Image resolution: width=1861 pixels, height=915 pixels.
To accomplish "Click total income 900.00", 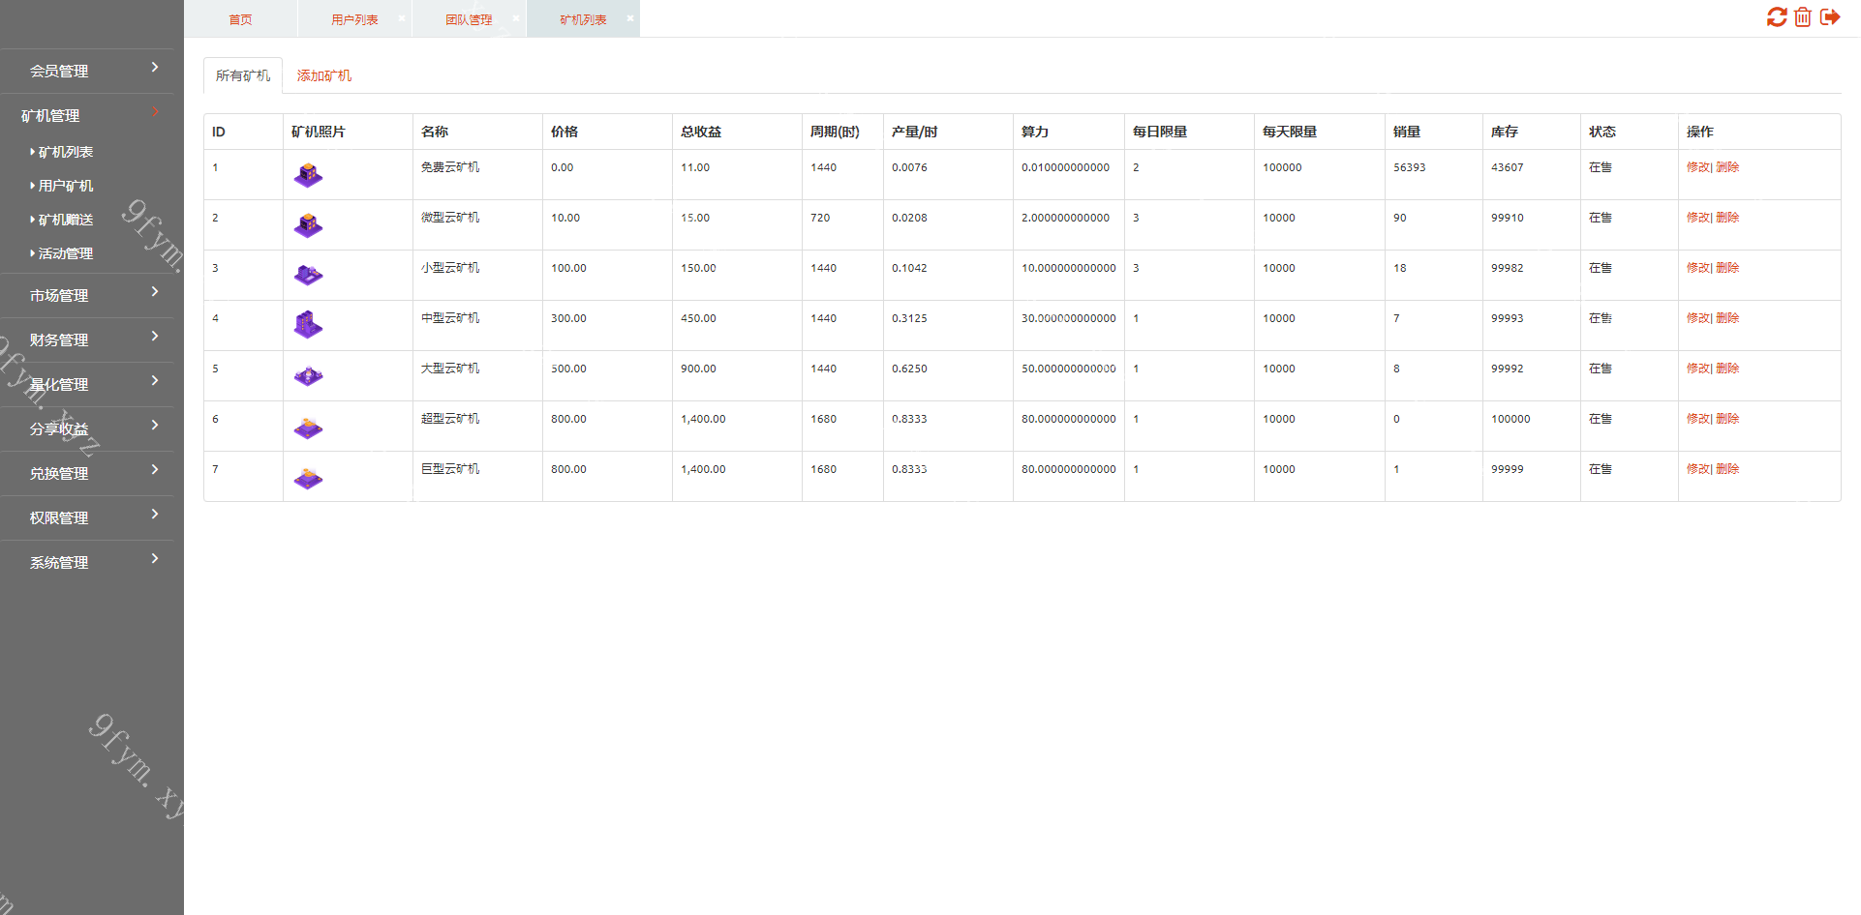I will tap(698, 369).
